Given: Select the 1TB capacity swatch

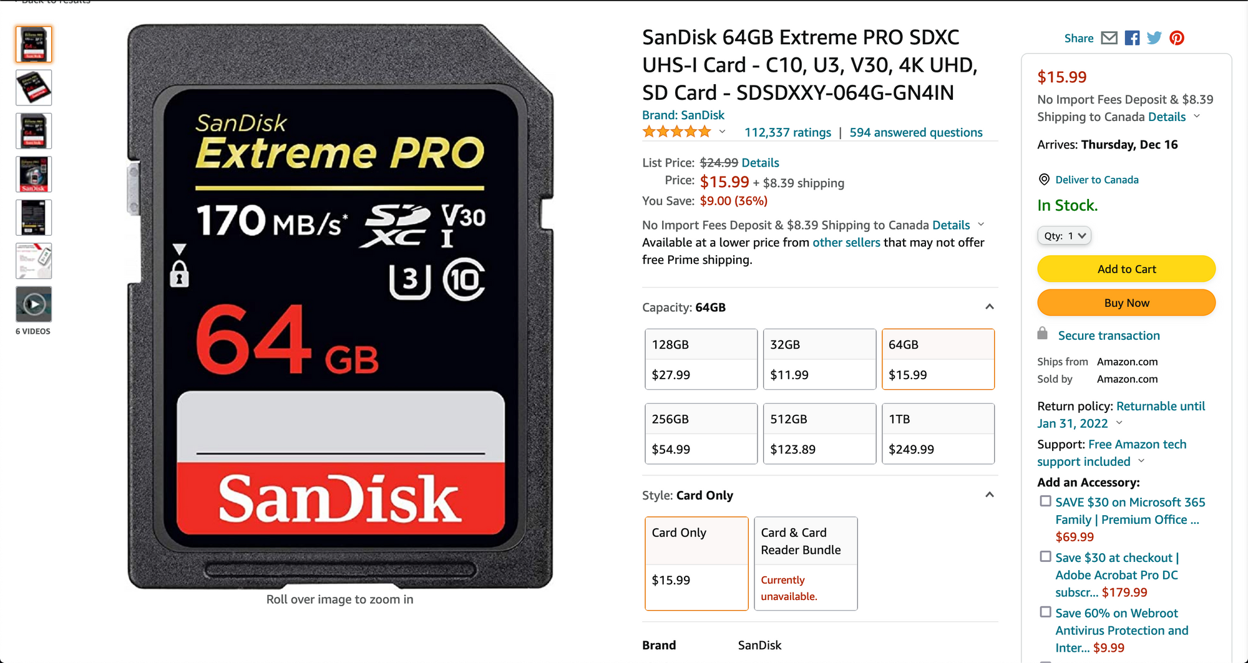Looking at the screenshot, I should click(938, 433).
